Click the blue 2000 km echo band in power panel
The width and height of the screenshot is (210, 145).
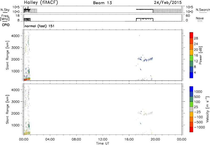pyautogui.click(x=146, y=59)
